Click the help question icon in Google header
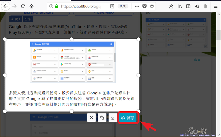Screen dimensions: 221x137 pyautogui.click(x=111, y=44)
